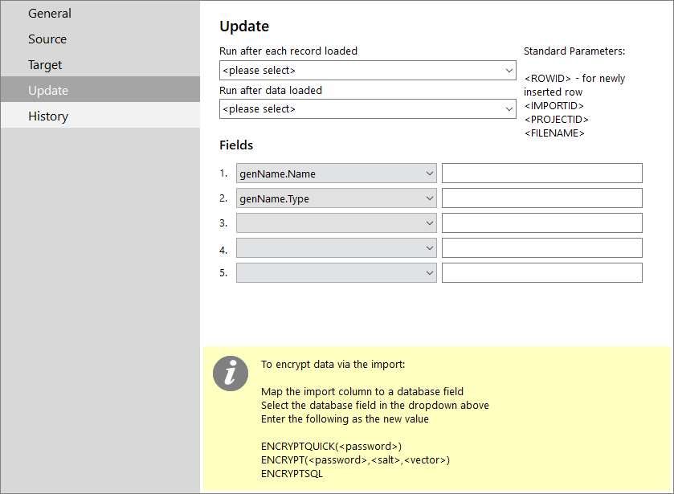Open the History section
Viewport: 674px width, 494px height.
[x=100, y=116]
